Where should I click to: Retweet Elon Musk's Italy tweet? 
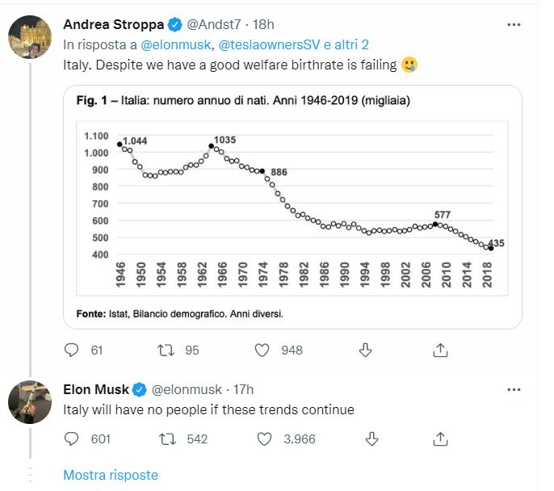pos(167,439)
